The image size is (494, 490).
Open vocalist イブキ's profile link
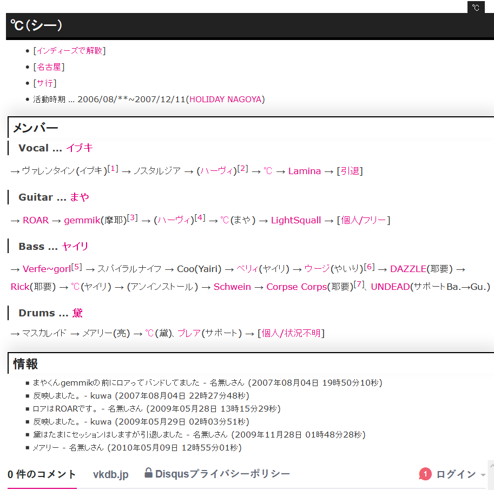[80, 148]
